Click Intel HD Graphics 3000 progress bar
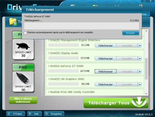155x117 pixels. pyautogui.click(x=64, y=84)
